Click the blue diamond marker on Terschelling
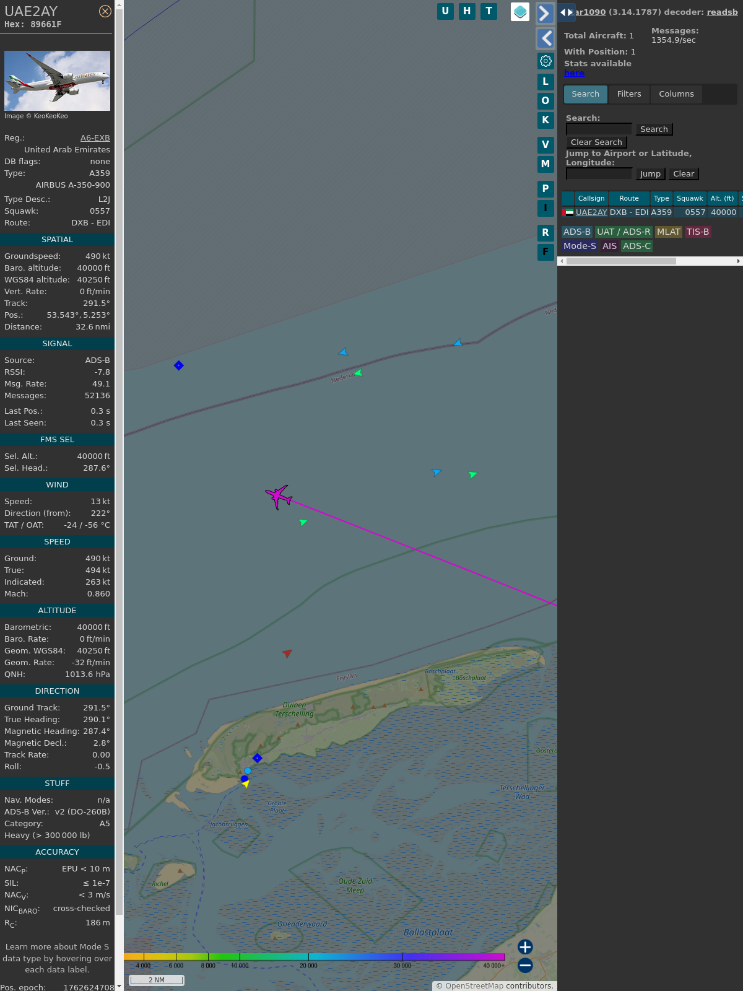Image resolution: width=743 pixels, height=991 pixels. (258, 758)
